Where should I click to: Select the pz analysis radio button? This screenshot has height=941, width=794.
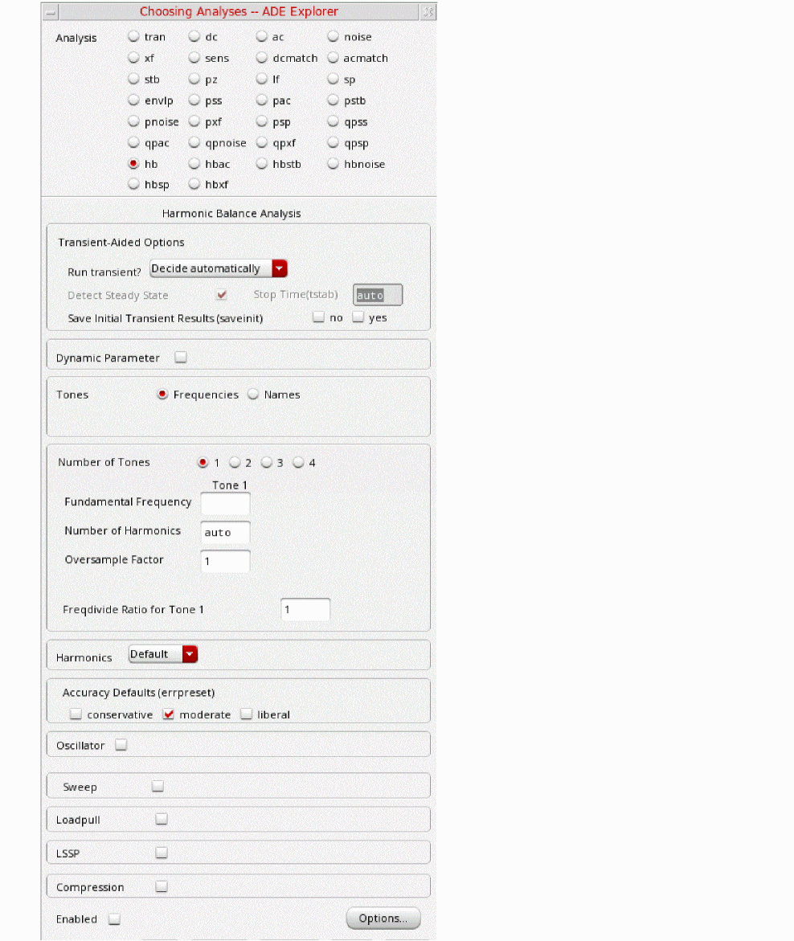194,79
